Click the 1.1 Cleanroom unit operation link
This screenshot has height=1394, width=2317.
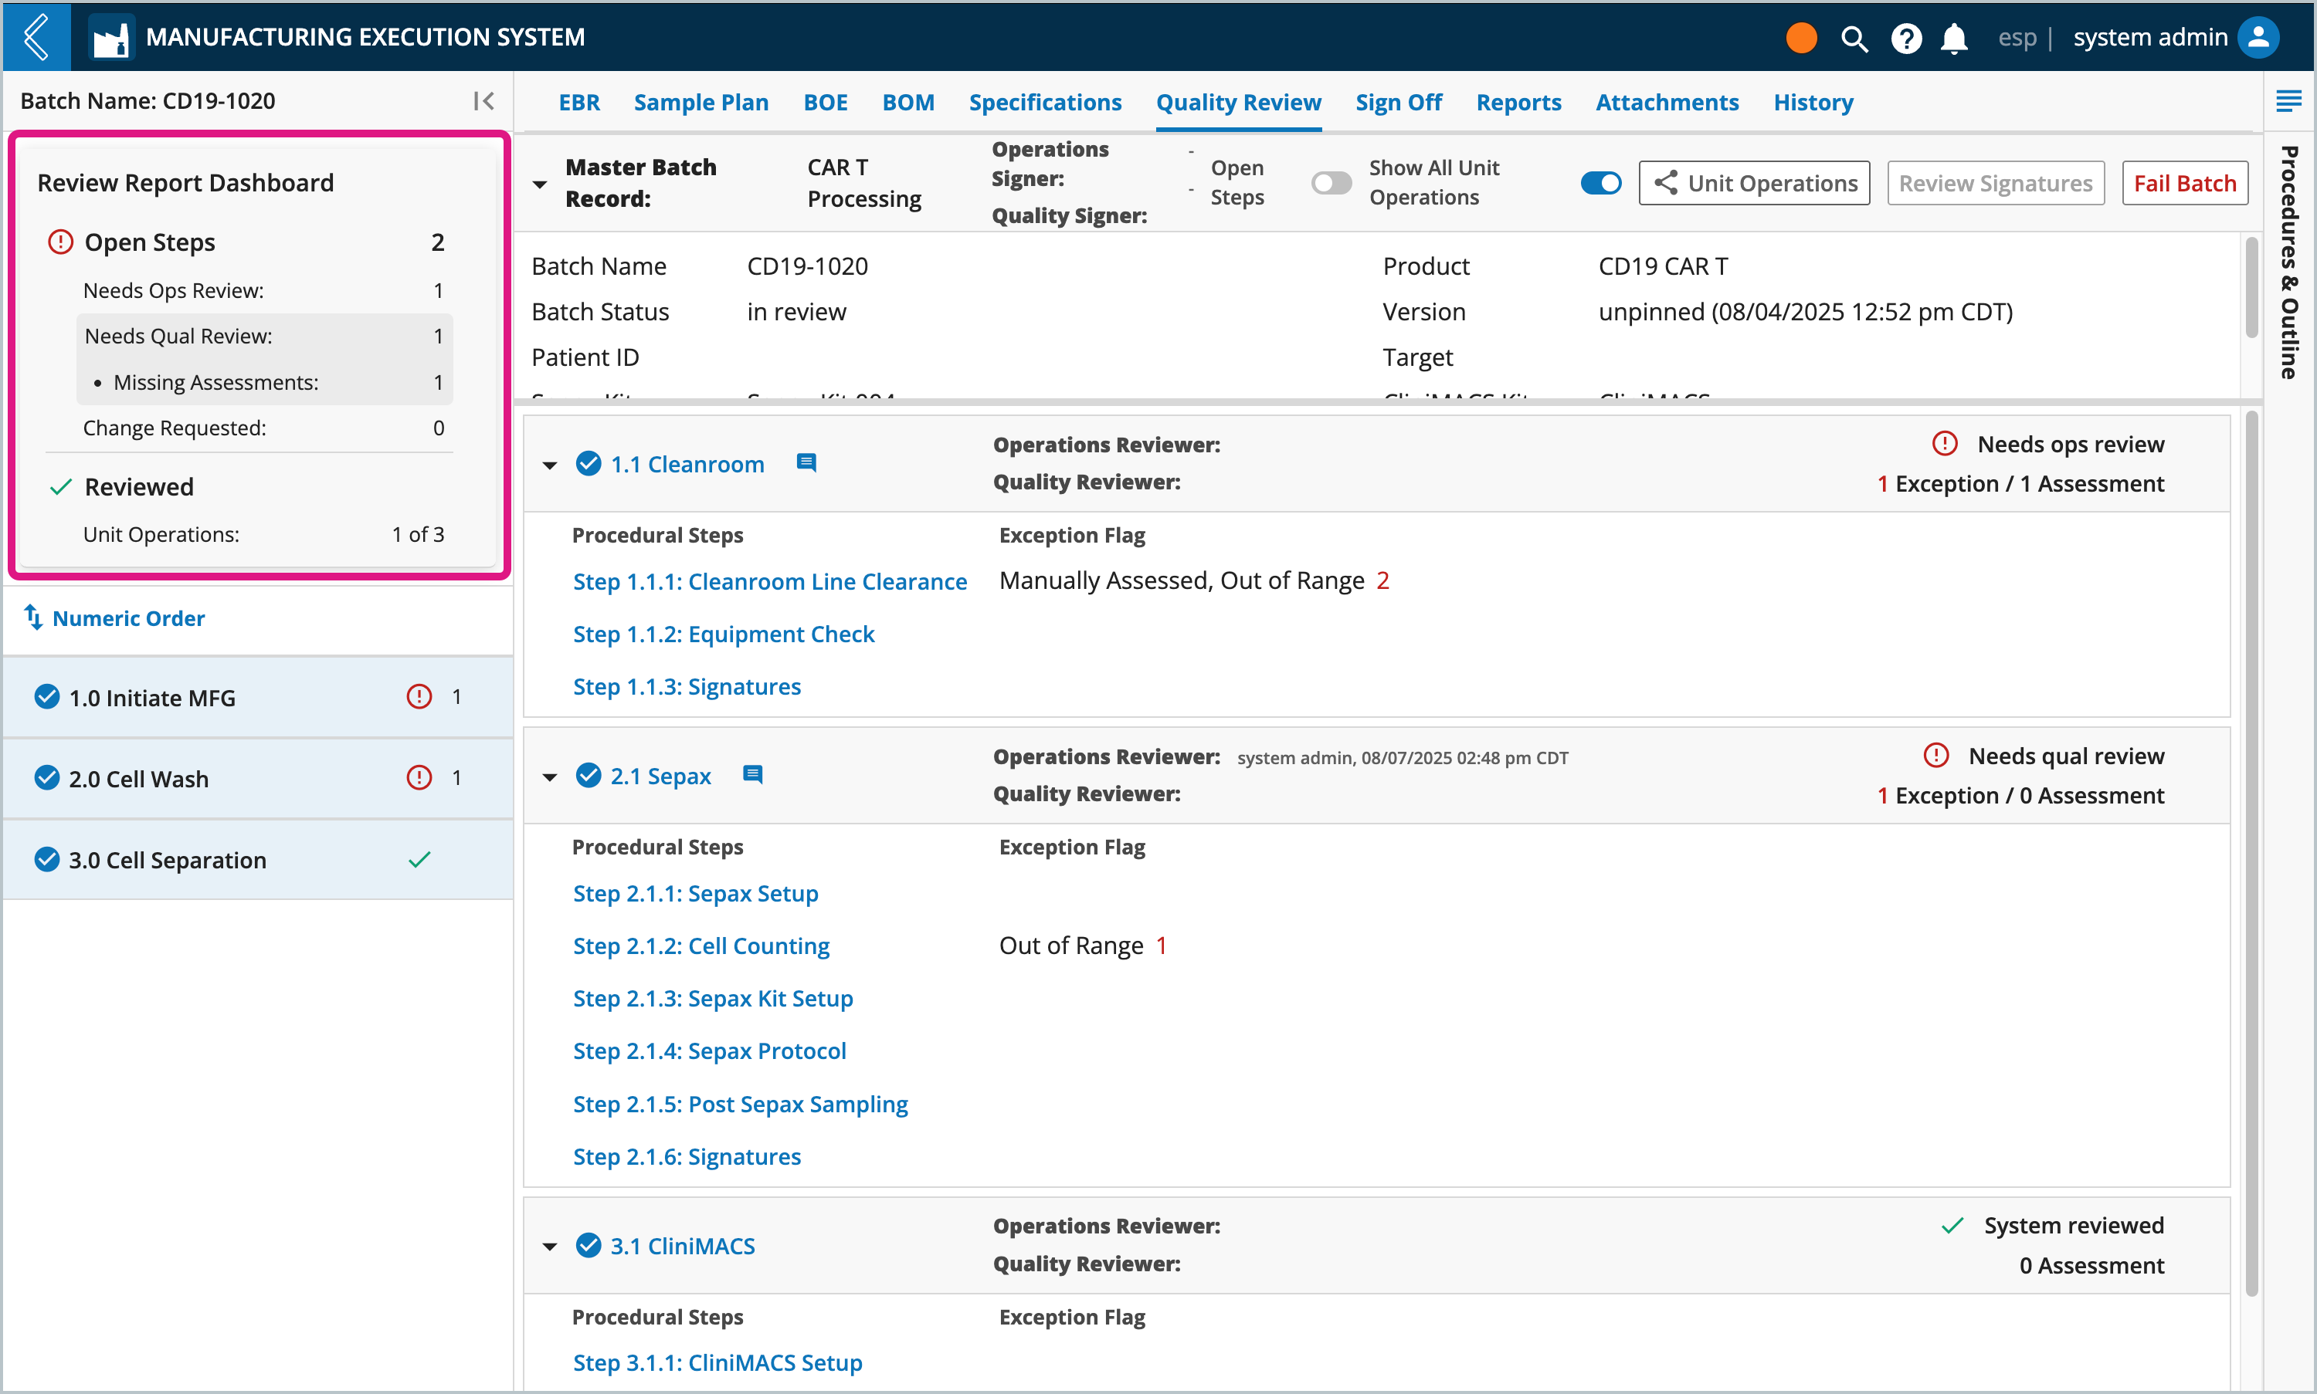tap(687, 464)
